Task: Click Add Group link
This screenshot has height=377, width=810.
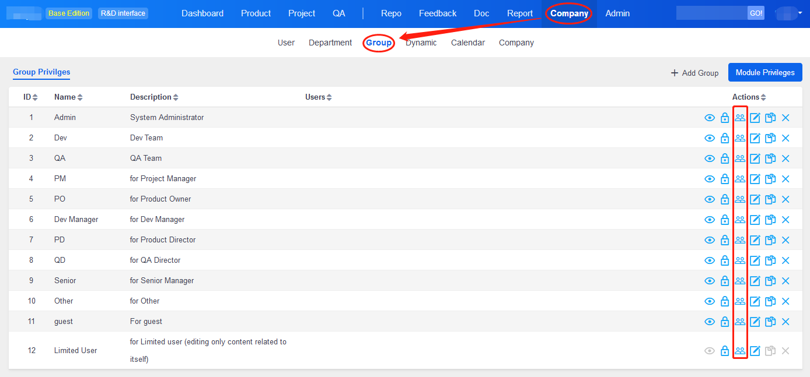Action: click(x=694, y=73)
